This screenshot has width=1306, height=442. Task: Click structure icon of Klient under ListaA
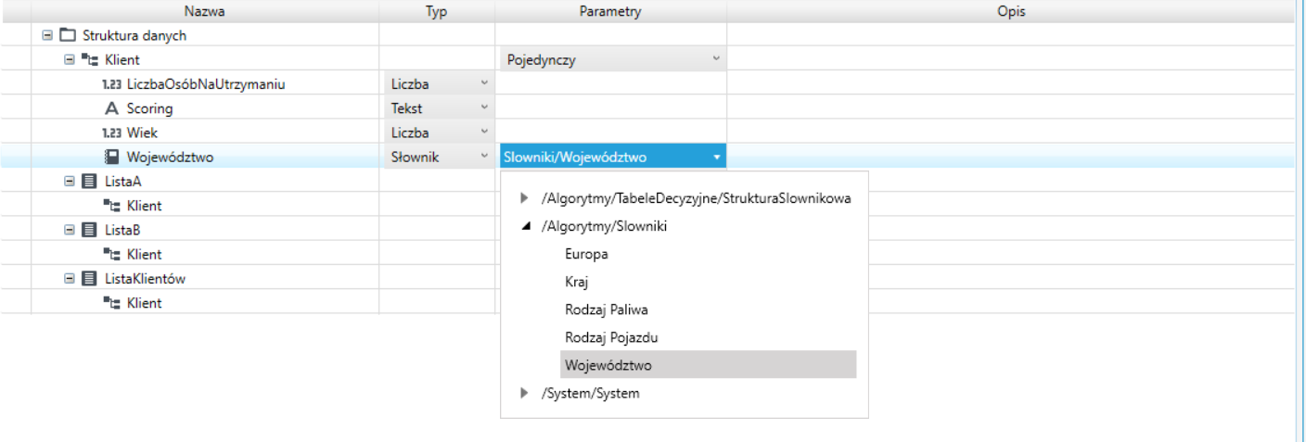(112, 206)
